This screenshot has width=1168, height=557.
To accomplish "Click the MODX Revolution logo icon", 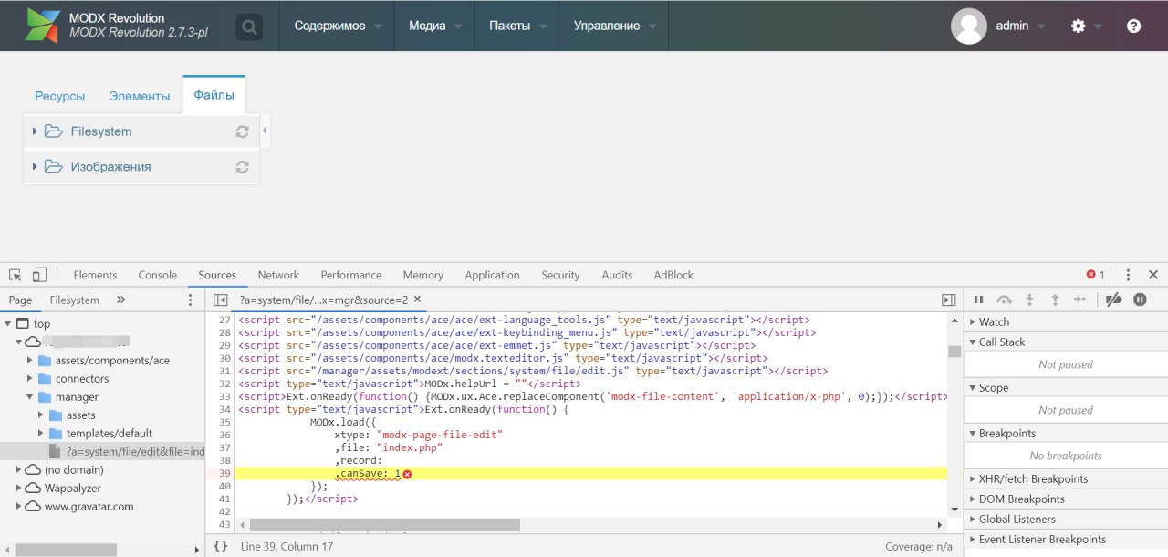I will click(41, 26).
